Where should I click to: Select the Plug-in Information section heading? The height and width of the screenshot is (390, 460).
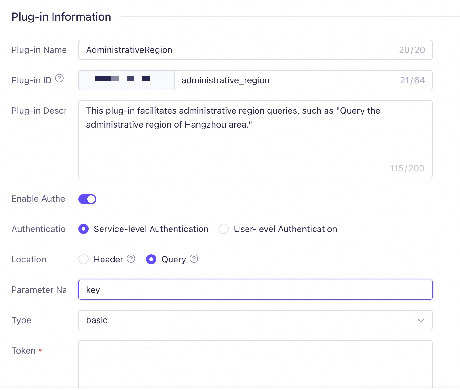coord(61,17)
